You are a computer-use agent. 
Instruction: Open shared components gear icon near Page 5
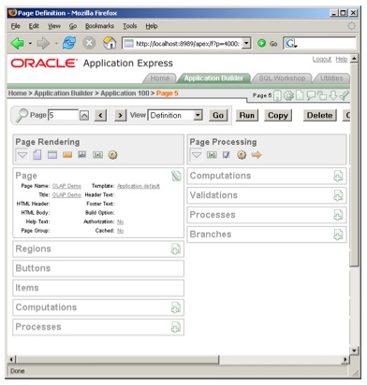(288, 95)
